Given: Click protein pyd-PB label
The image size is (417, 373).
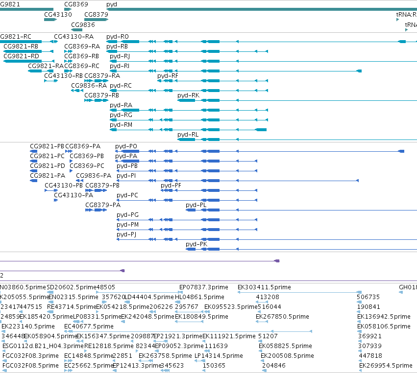Looking at the screenshot, I should pos(127,166).
